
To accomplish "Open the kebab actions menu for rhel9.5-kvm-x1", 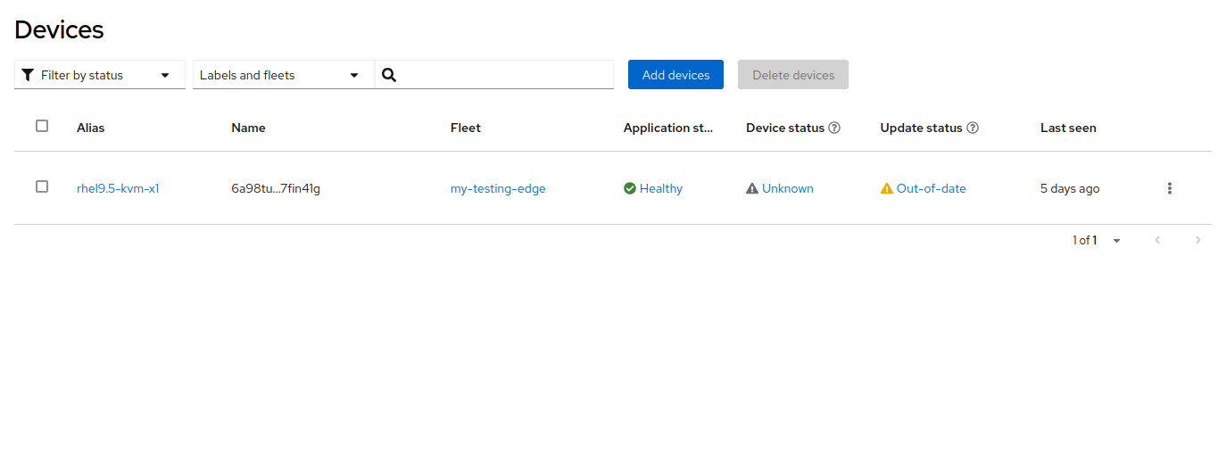I will [x=1170, y=188].
